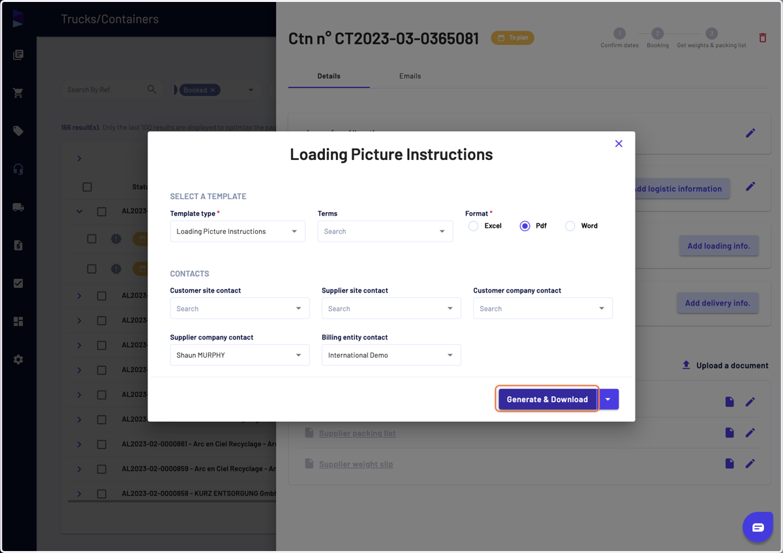Click the Booking step

coord(657,38)
